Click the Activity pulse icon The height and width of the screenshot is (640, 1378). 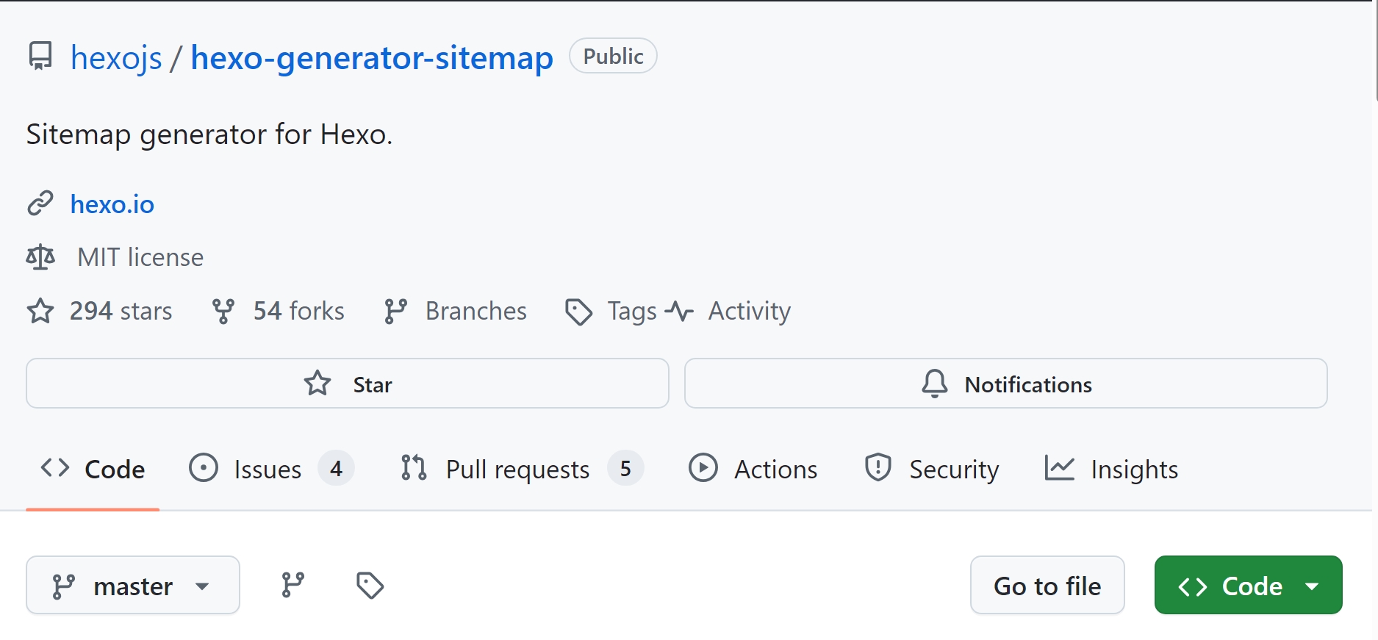[x=679, y=311]
